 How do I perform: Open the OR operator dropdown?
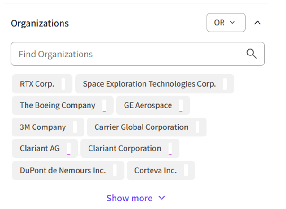click(x=226, y=23)
